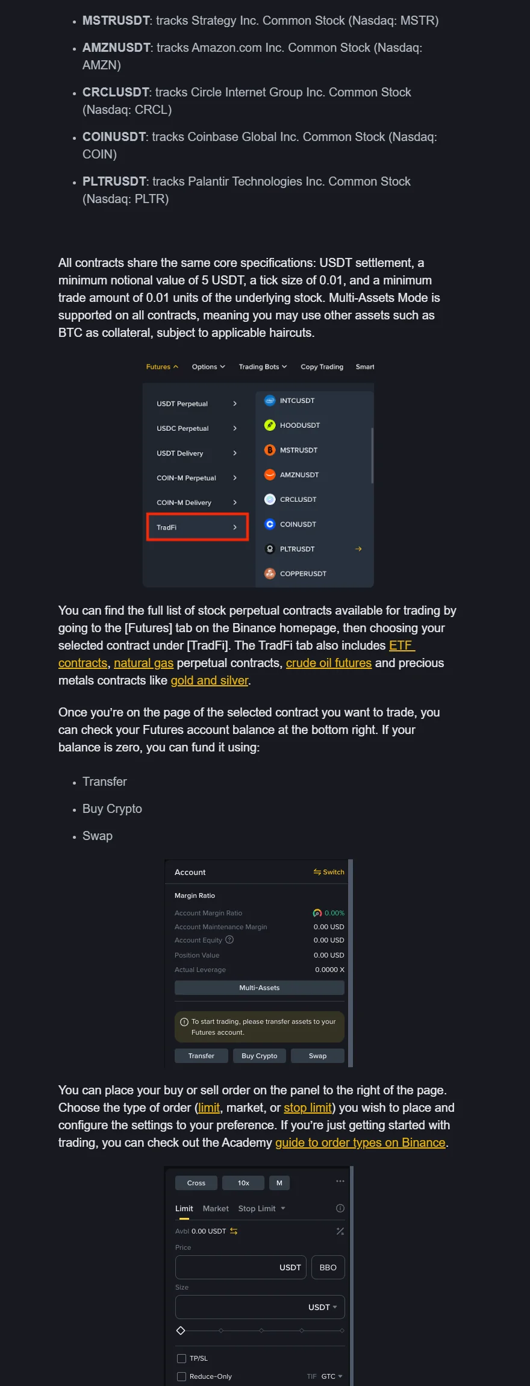The image size is (530, 1386).
Task: Switch to the Market order tab
Action: click(216, 1208)
